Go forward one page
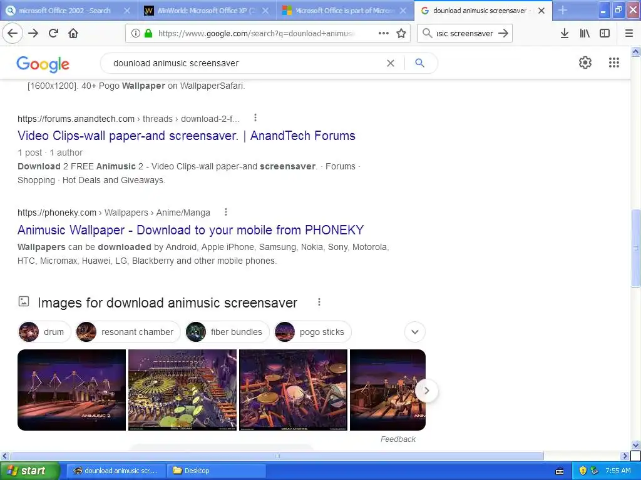The width and height of the screenshot is (641, 480). pos(33,33)
